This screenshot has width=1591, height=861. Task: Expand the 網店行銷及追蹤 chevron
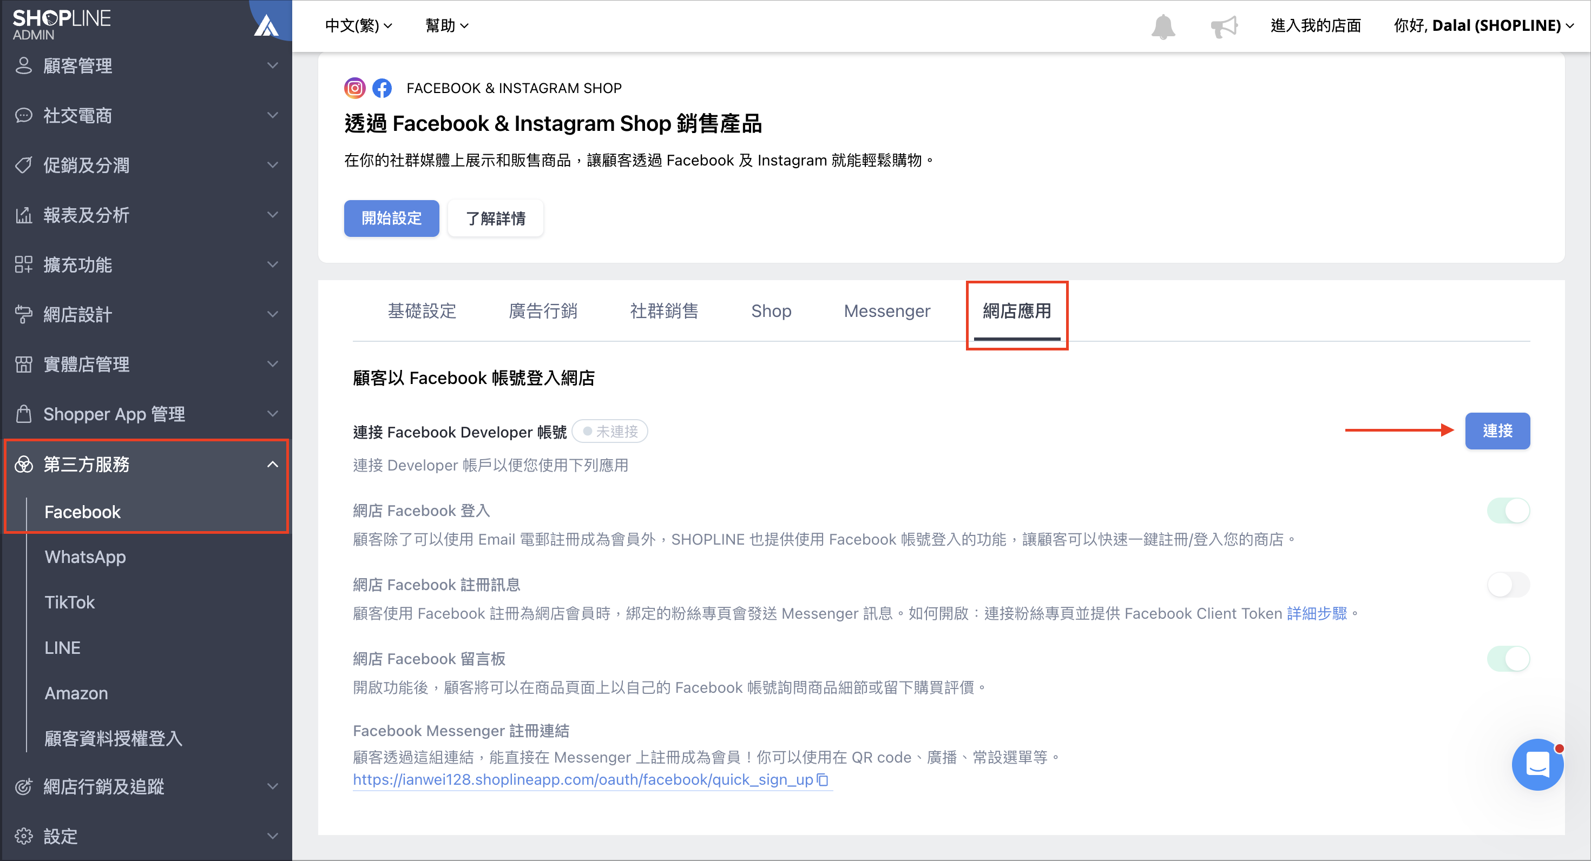pos(272,786)
